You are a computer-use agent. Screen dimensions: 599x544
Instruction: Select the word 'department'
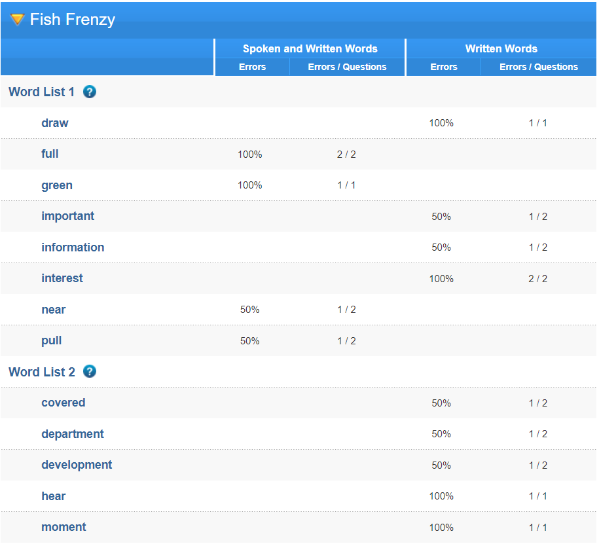coord(73,435)
